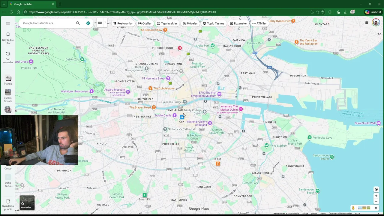The width and height of the screenshot is (384, 216).
Task: Select the Müzeler category chip
Action: (x=190, y=23)
